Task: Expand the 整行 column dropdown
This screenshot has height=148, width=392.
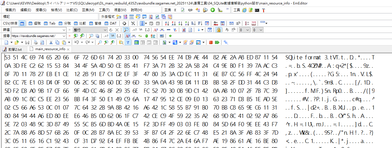Action: [x=105, y=30]
